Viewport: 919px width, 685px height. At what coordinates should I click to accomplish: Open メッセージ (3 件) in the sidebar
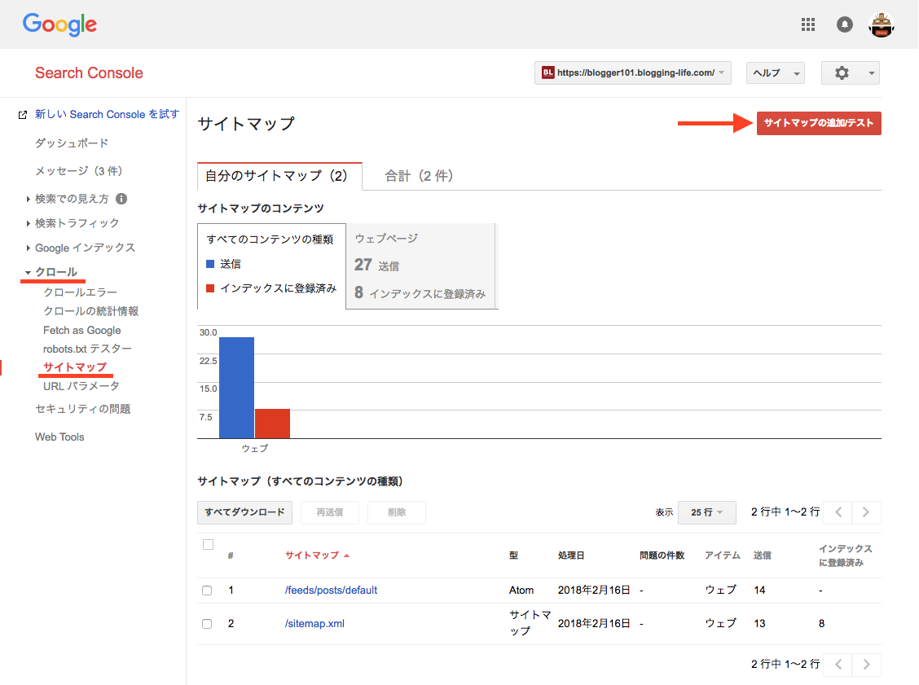78,171
